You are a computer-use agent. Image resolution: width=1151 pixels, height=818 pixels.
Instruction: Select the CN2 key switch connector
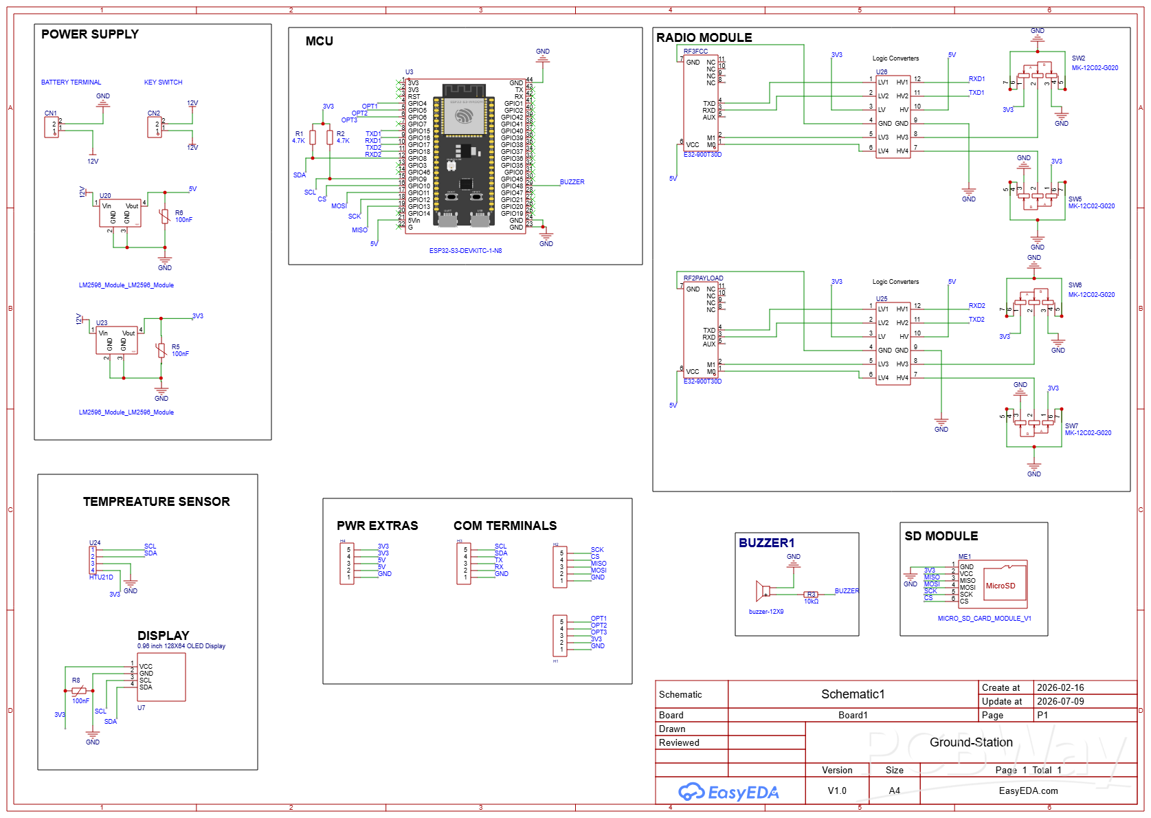pos(155,127)
